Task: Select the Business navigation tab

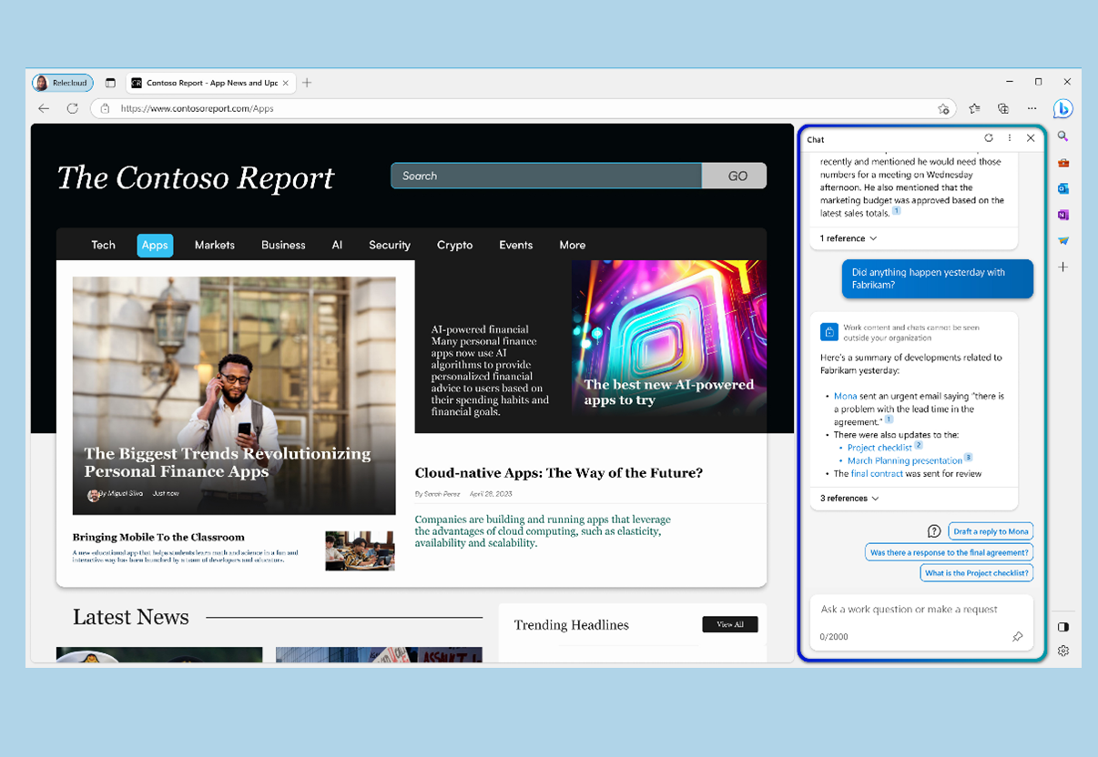Action: [x=283, y=245]
